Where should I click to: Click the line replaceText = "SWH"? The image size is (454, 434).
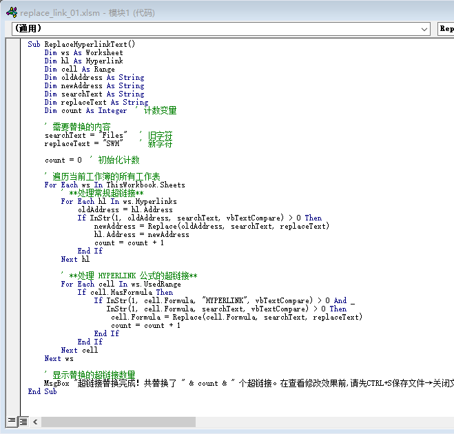84,143
